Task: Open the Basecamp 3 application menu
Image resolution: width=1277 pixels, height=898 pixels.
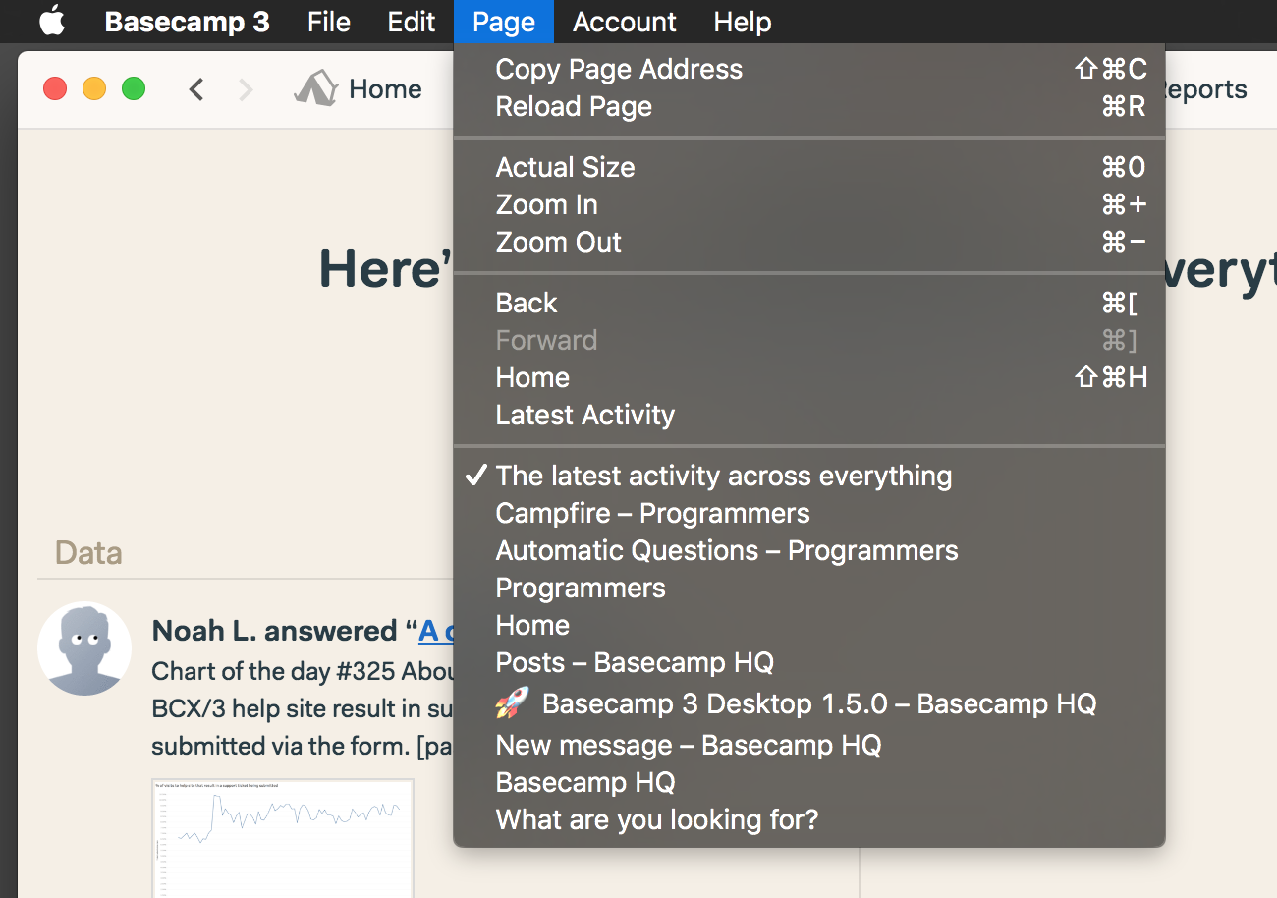Action: point(187,22)
